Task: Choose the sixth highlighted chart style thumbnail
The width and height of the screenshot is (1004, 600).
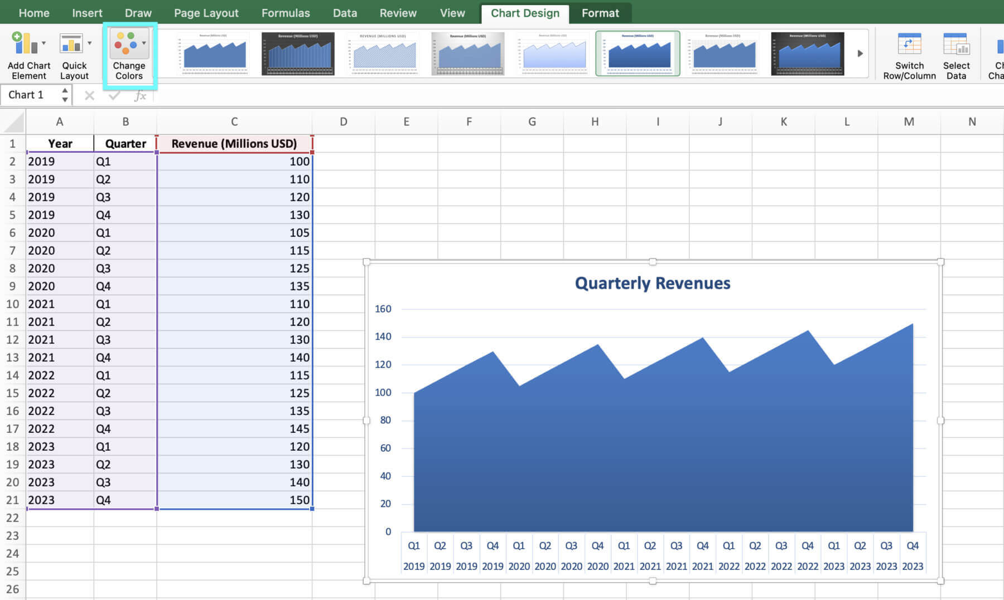Action: pos(638,53)
